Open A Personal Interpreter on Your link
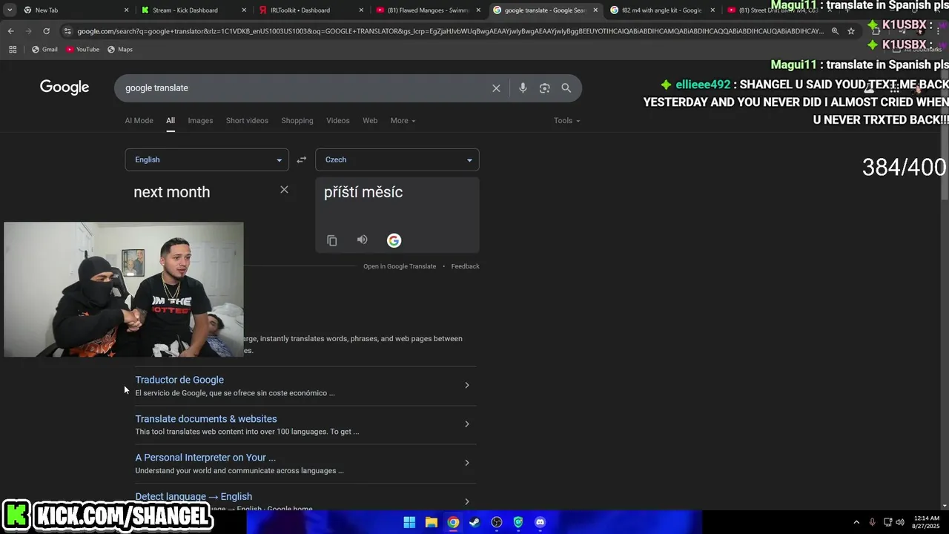The image size is (949, 534). click(x=205, y=458)
